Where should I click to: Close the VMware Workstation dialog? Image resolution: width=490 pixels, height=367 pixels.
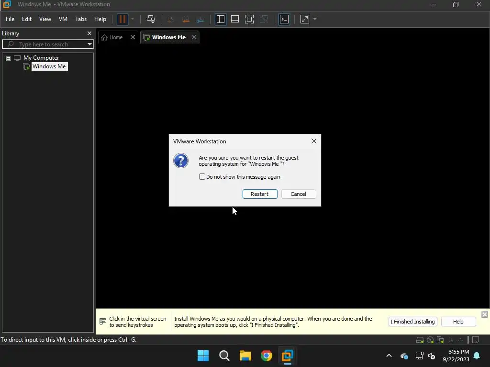tap(314, 141)
